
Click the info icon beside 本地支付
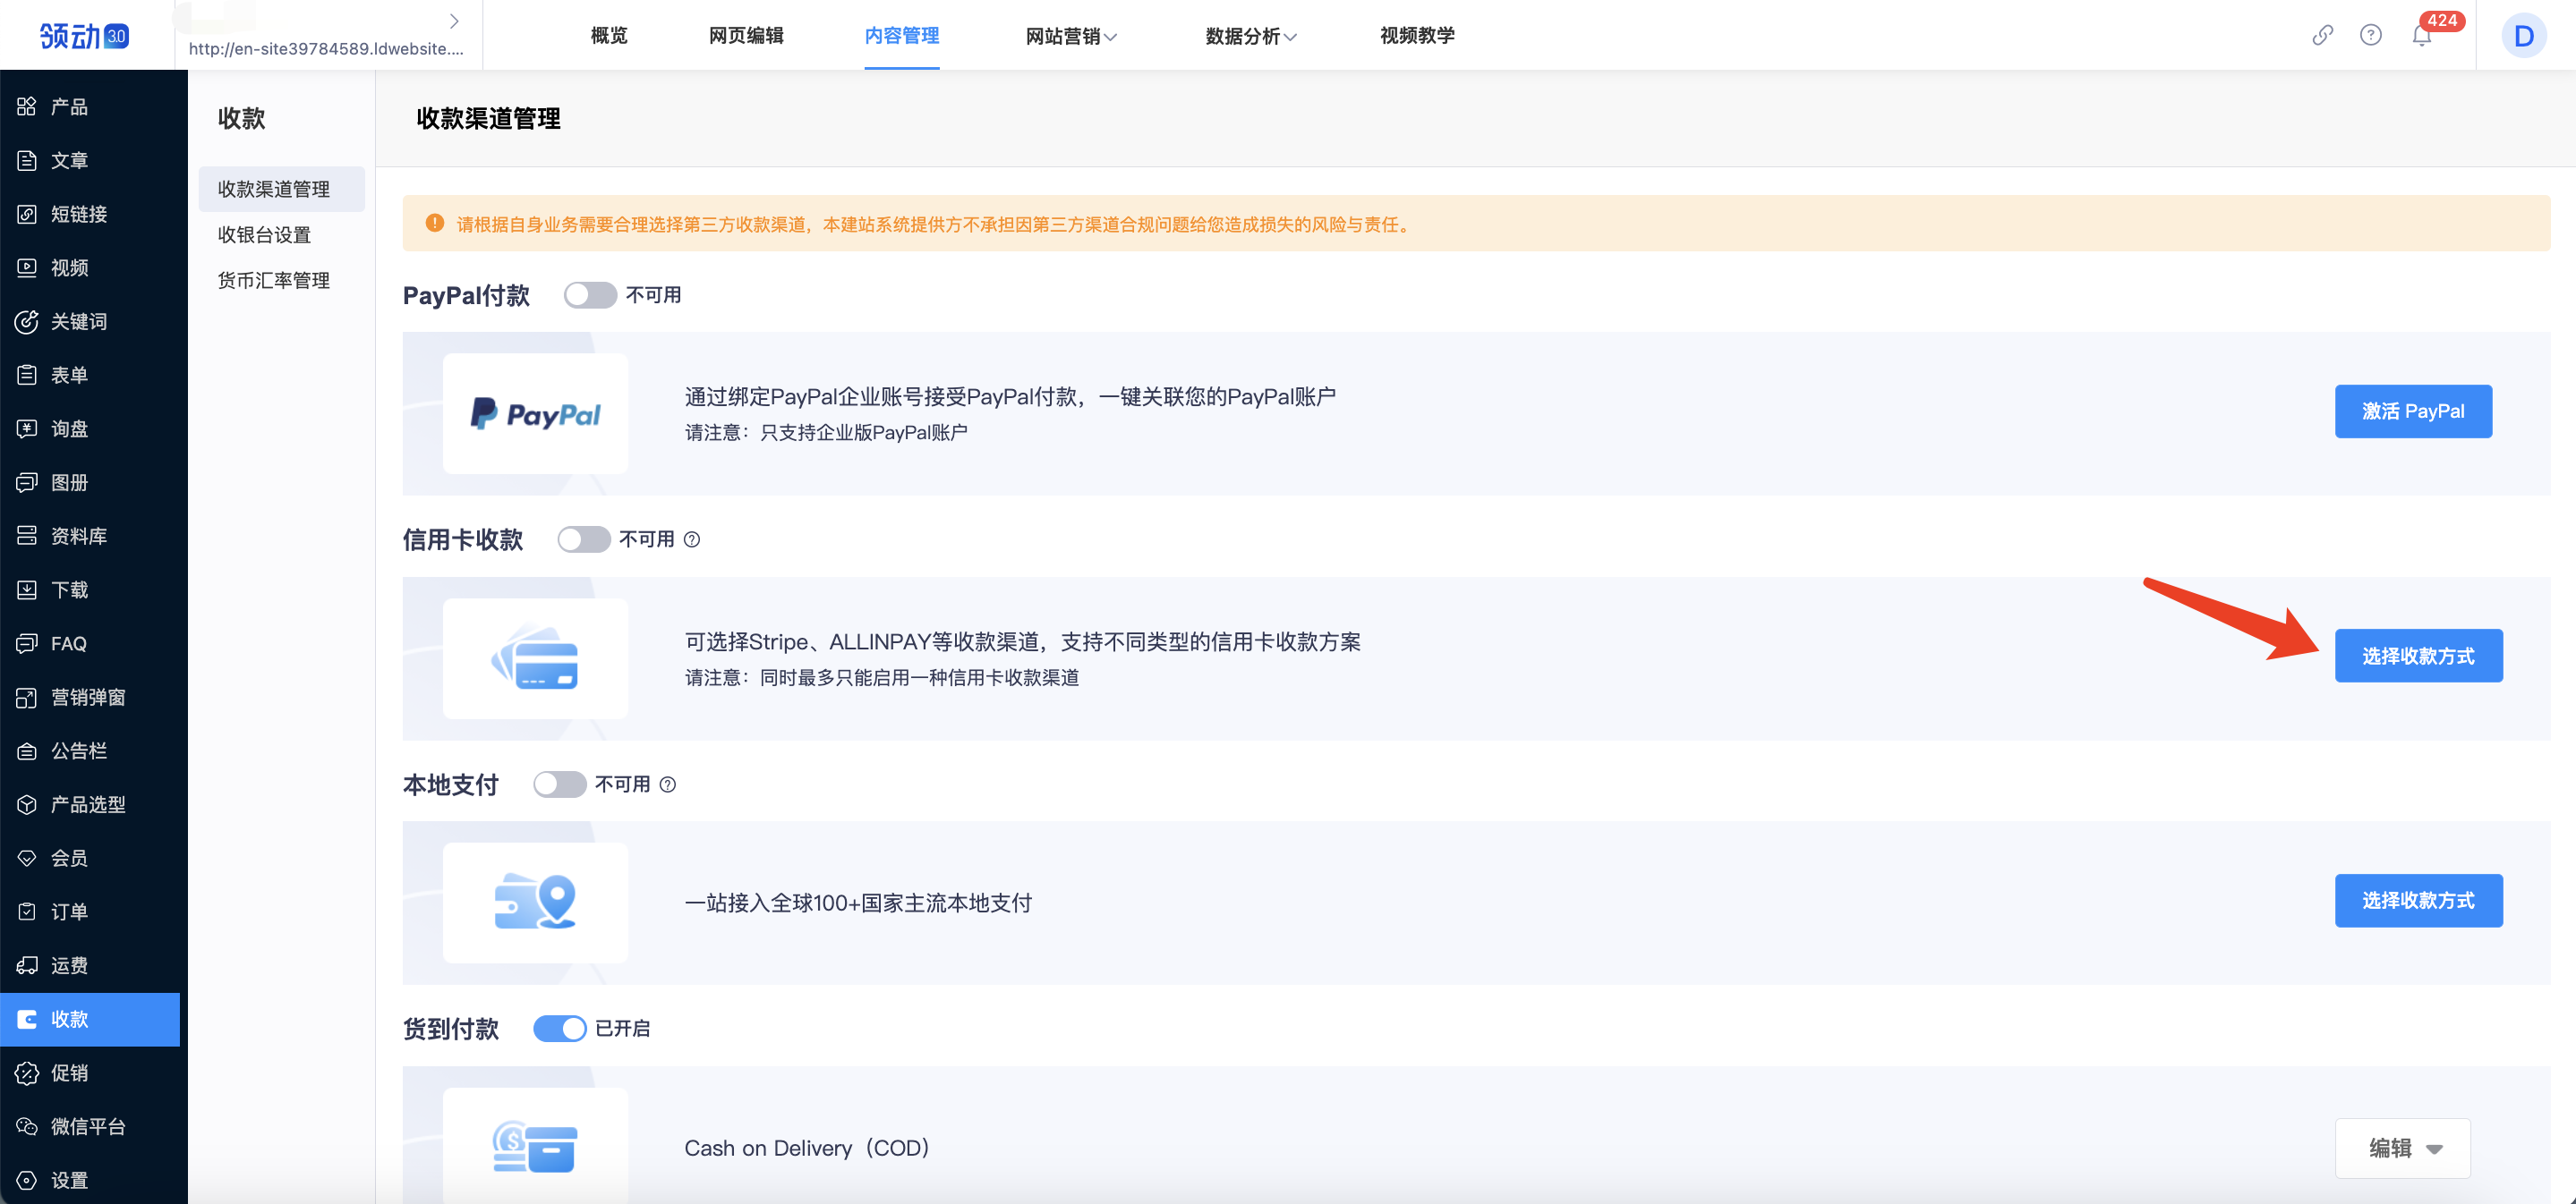coord(668,784)
